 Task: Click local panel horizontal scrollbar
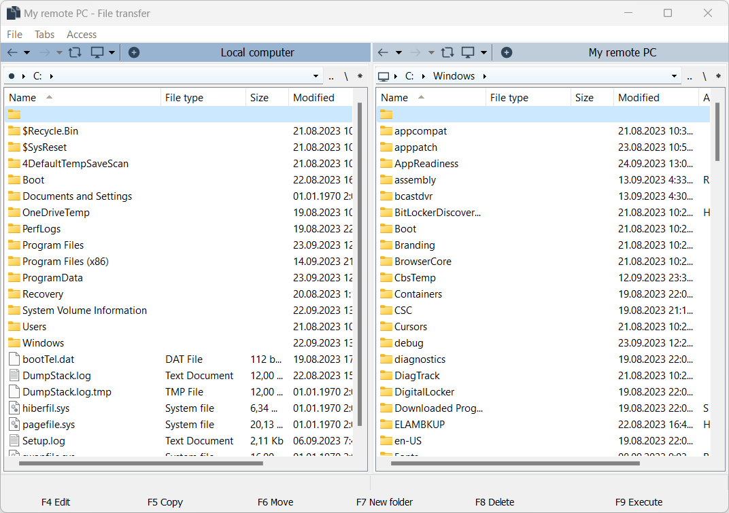tap(141, 463)
